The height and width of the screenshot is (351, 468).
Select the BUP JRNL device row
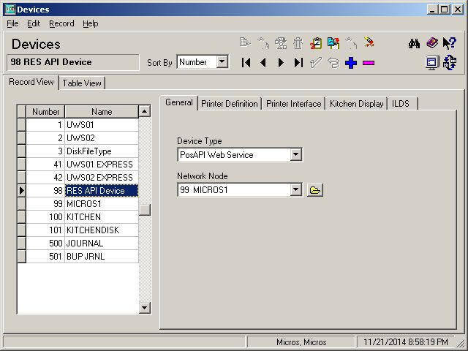coord(83,256)
